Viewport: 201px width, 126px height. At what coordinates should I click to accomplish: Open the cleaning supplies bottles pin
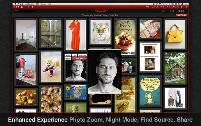[x=129, y=67]
